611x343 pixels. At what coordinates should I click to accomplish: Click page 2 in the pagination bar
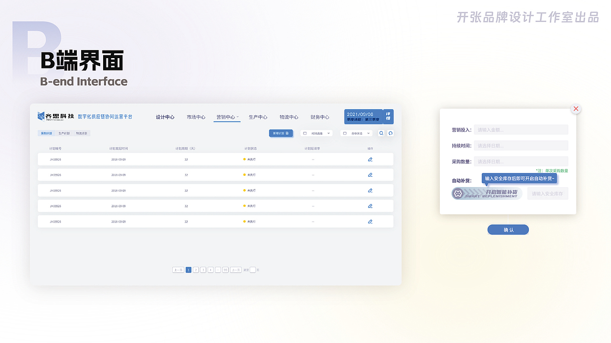click(x=195, y=270)
